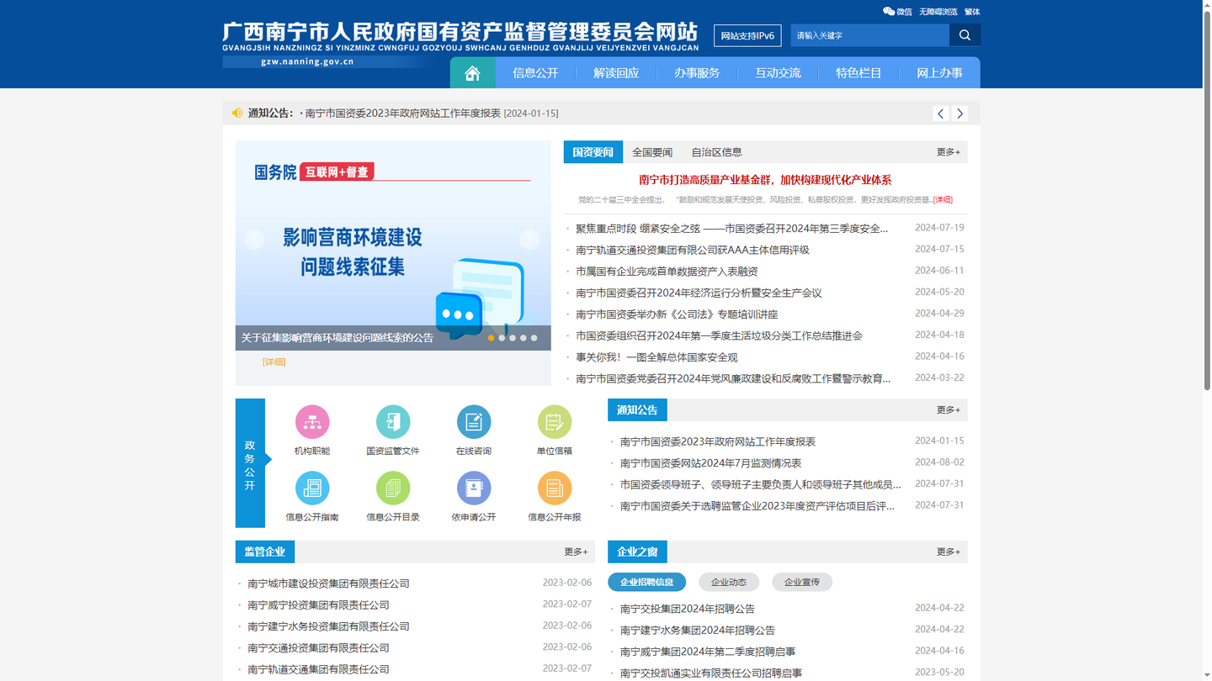The height and width of the screenshot is (681, 1212).
Task: Switch to 自治区信息 tab
Action: click(716, 152)
